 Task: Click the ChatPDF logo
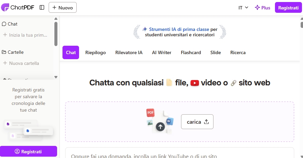[18, 7]
